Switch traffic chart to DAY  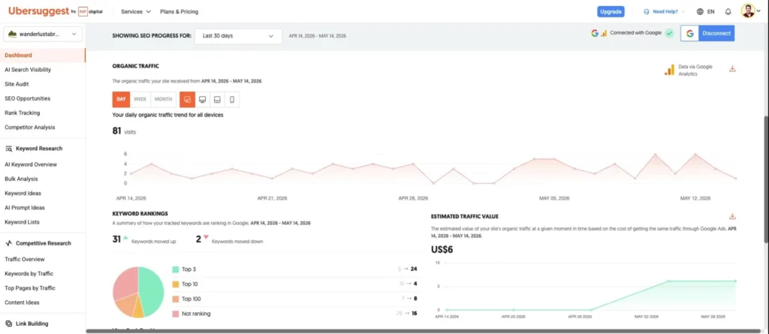(121, 99)
